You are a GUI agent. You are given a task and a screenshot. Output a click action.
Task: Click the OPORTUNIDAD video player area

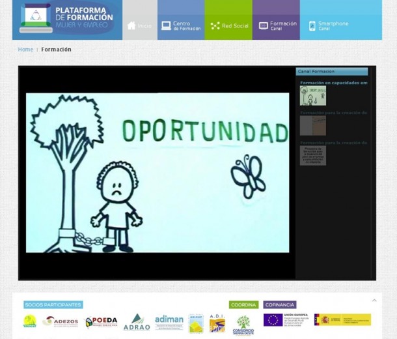(x=157, y=172)
